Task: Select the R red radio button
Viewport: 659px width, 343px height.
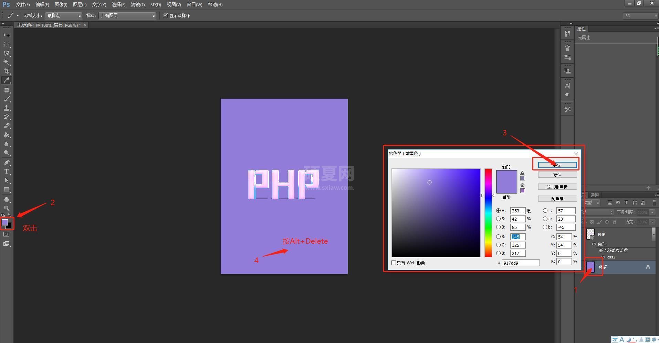Action: (498, 237)
